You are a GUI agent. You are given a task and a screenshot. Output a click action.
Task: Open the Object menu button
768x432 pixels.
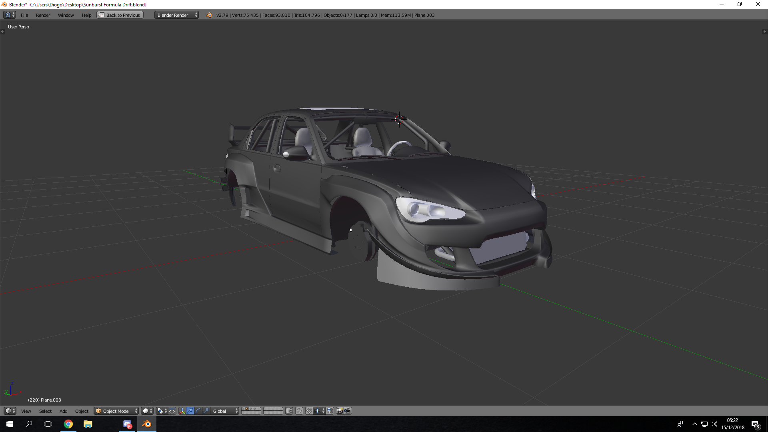(x=82, y=411)
